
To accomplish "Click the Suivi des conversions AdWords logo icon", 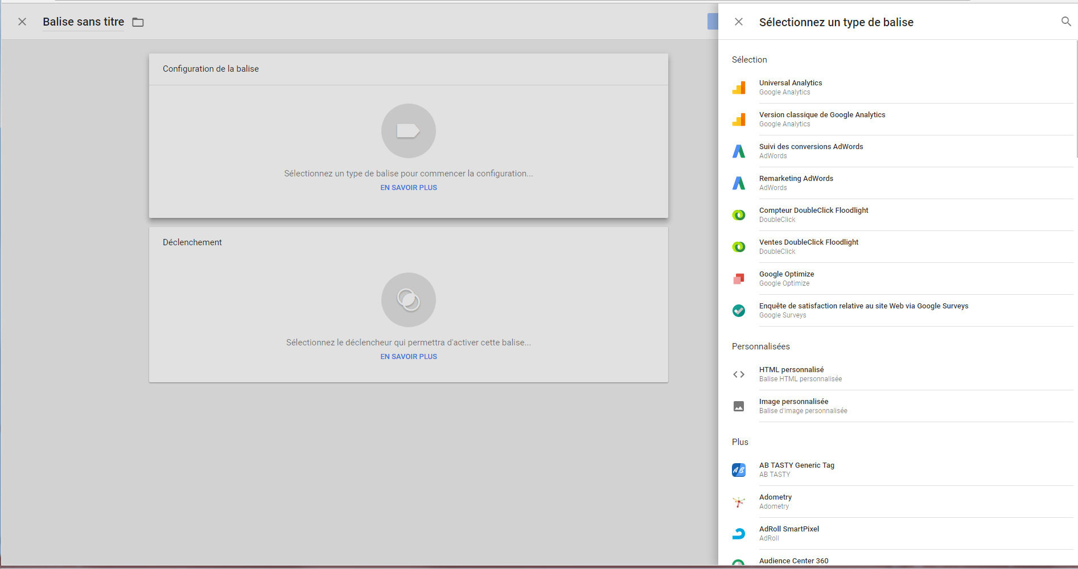I will (739, 151).
